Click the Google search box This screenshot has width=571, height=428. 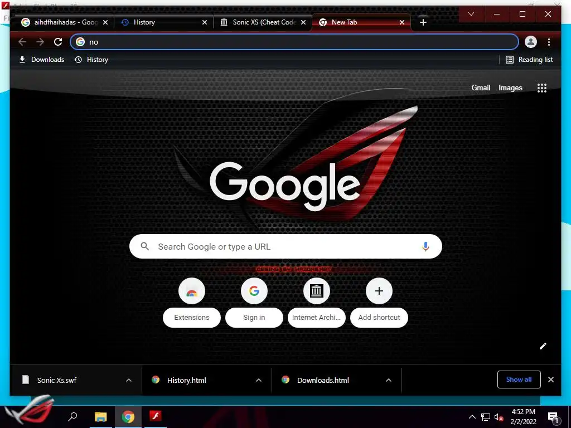[x=285, y=246]
